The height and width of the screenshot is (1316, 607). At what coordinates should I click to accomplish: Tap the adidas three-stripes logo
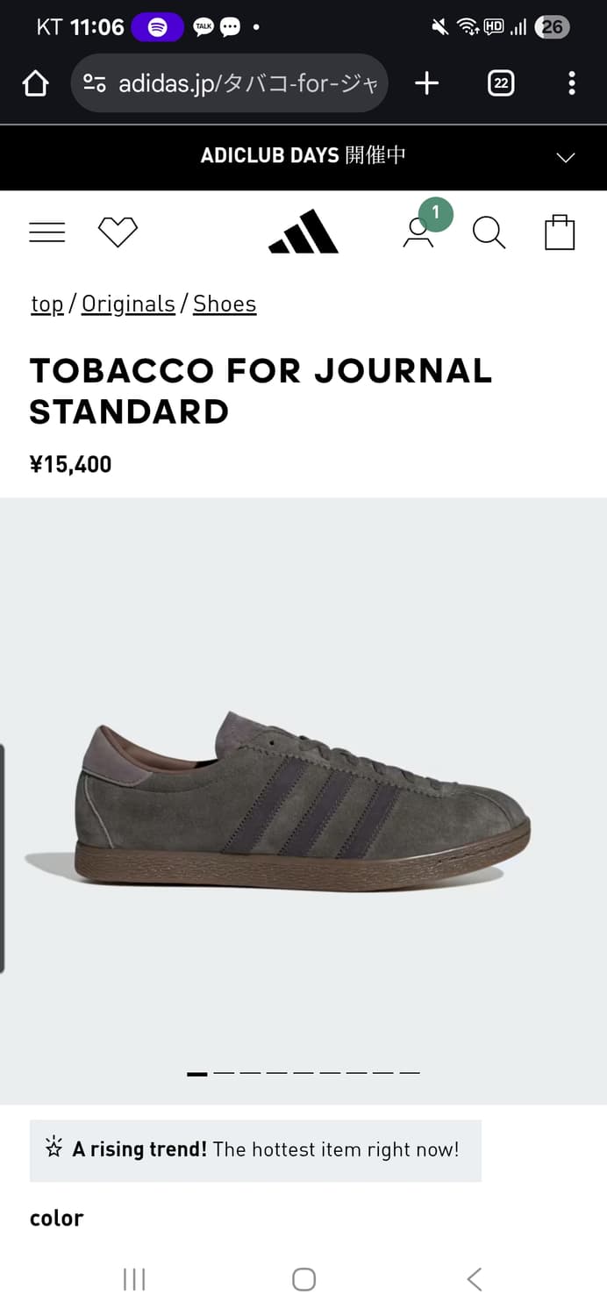[x=303, y=232]
